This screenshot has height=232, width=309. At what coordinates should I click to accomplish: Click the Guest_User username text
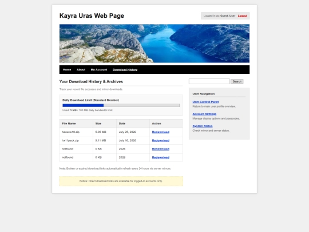tap(228, 16)
